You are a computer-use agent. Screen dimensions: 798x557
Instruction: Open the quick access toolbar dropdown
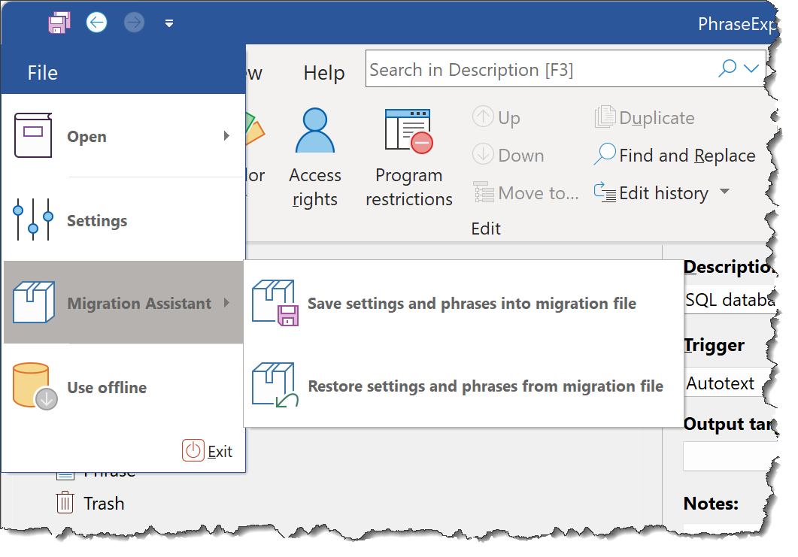[169, 23]
